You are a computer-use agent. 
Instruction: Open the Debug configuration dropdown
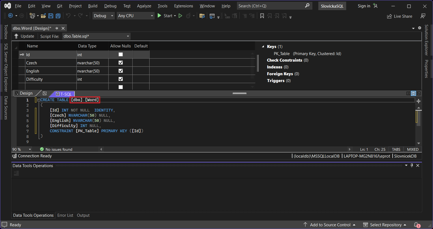pos(103,16)
